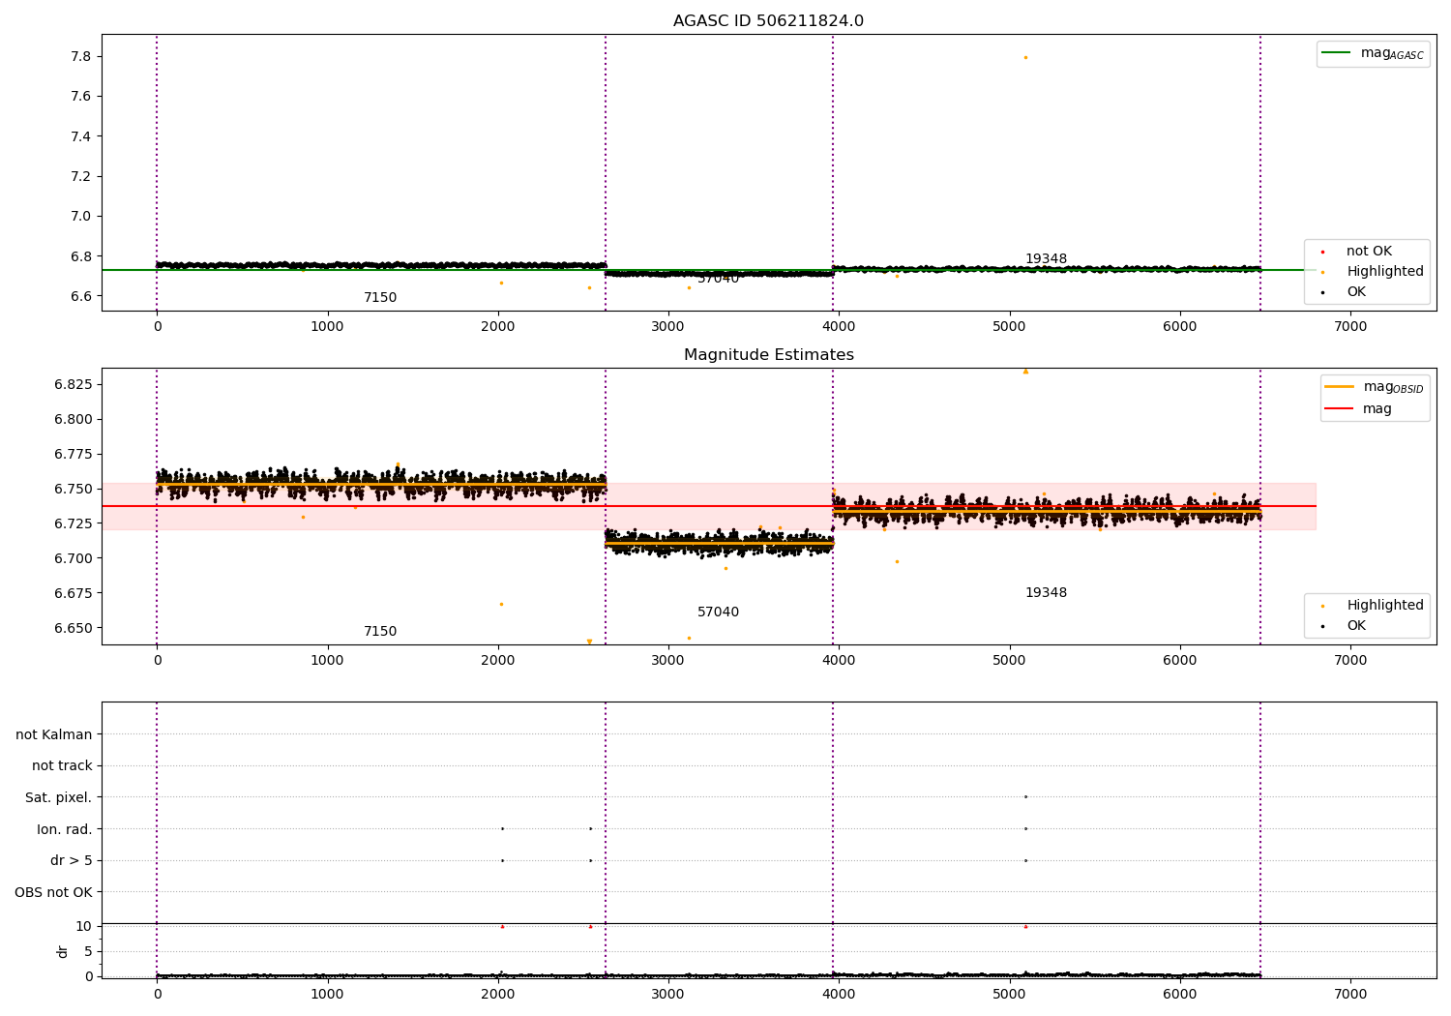Click red triangle marker near 2000 in dr plot
The image size is (1451, 1016).
pos(502,927)
